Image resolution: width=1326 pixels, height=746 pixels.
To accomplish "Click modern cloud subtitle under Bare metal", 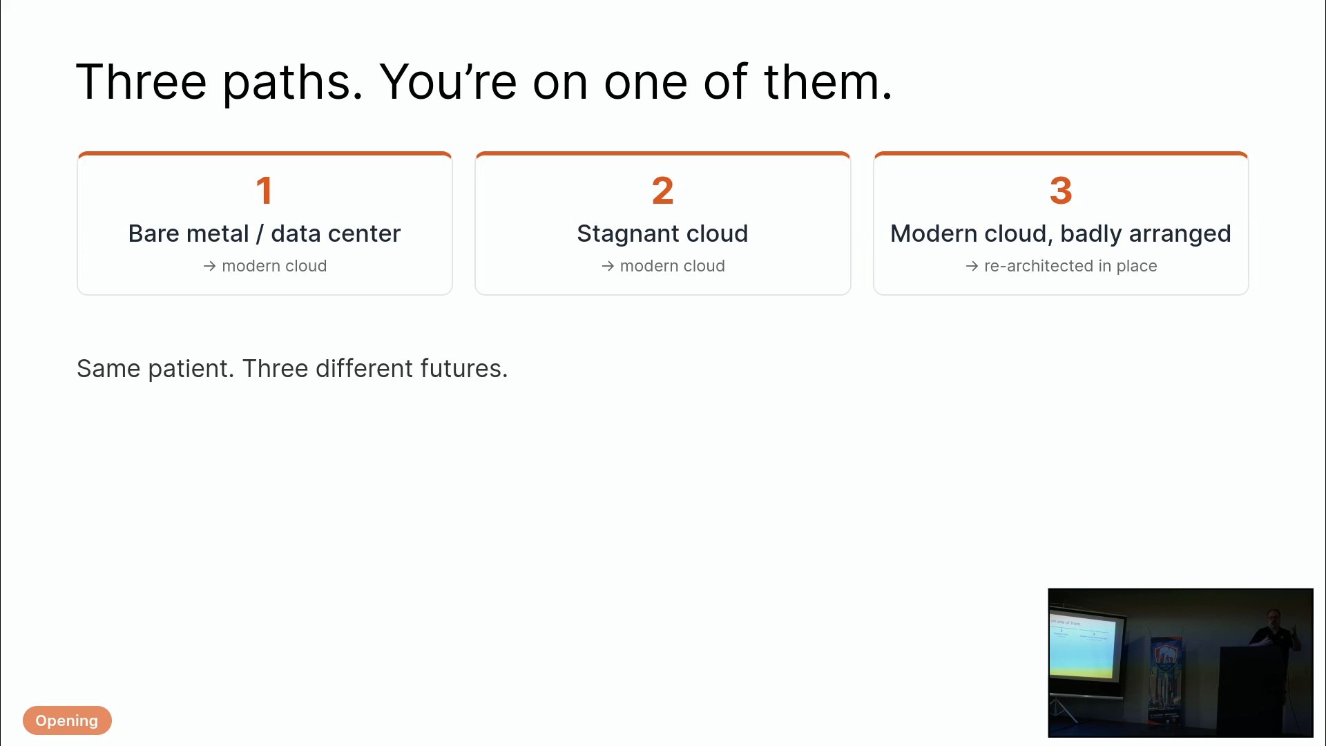I will (274, 266).
